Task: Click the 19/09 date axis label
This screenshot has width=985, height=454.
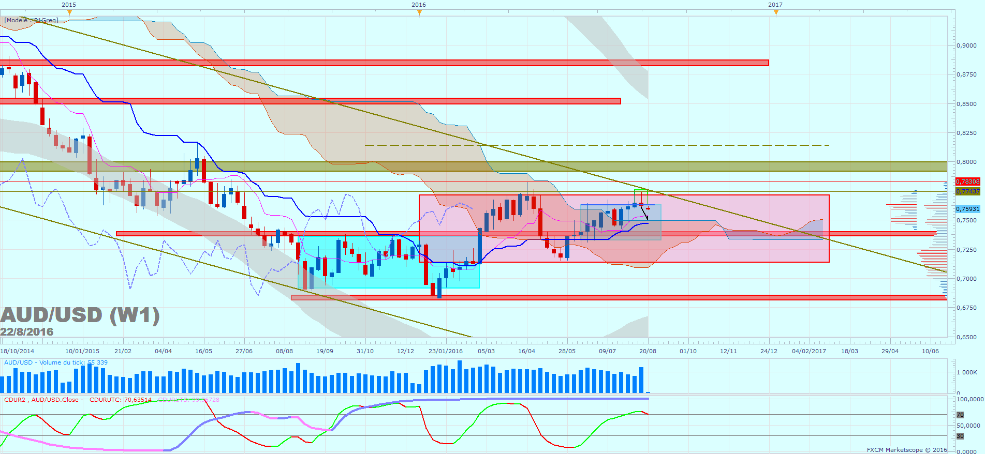Action: pos(325,351)
